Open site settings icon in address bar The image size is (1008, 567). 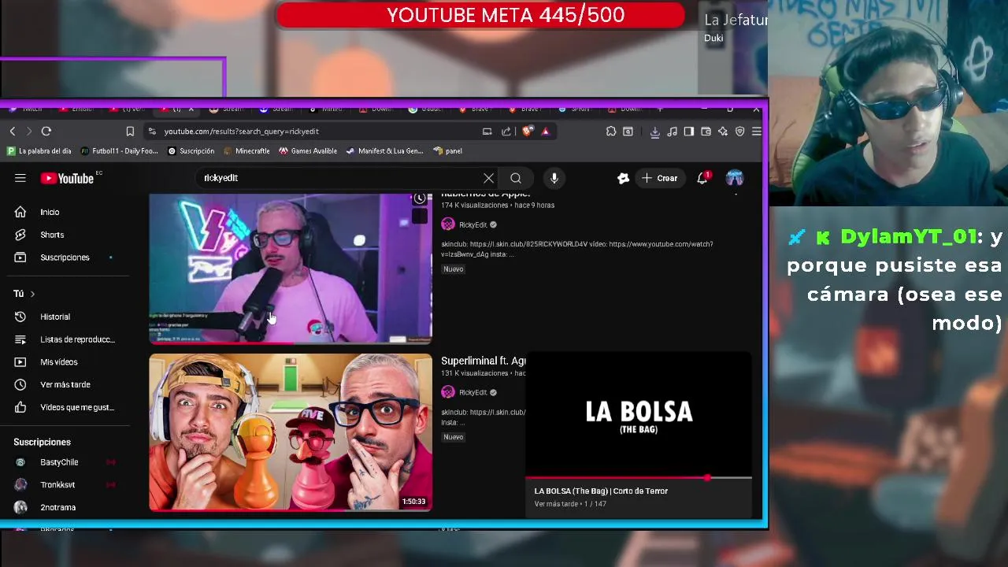point(152,132)
